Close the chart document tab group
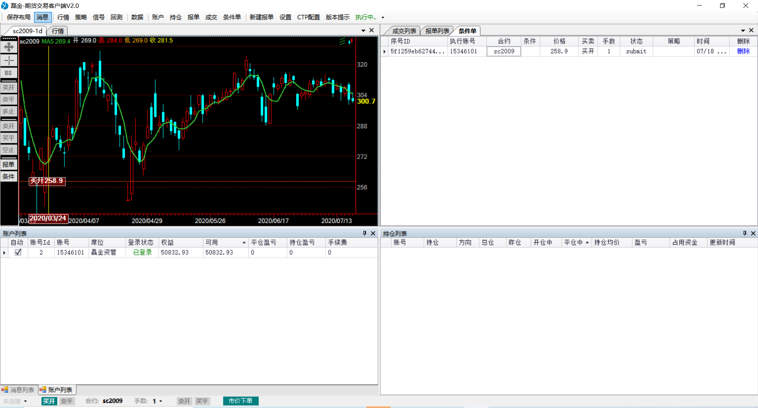The width and height of the screenshot is (758, 408). coord(371,30)
